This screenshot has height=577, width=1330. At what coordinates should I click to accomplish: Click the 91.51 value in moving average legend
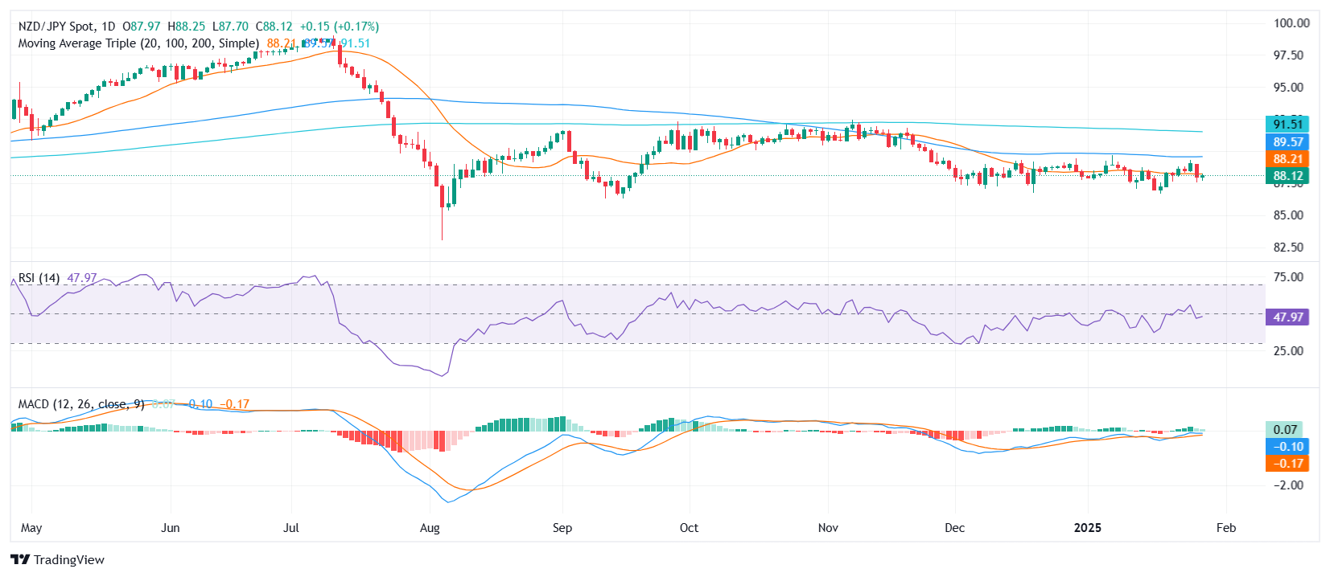pyautogui.click(x=355, y=43)
